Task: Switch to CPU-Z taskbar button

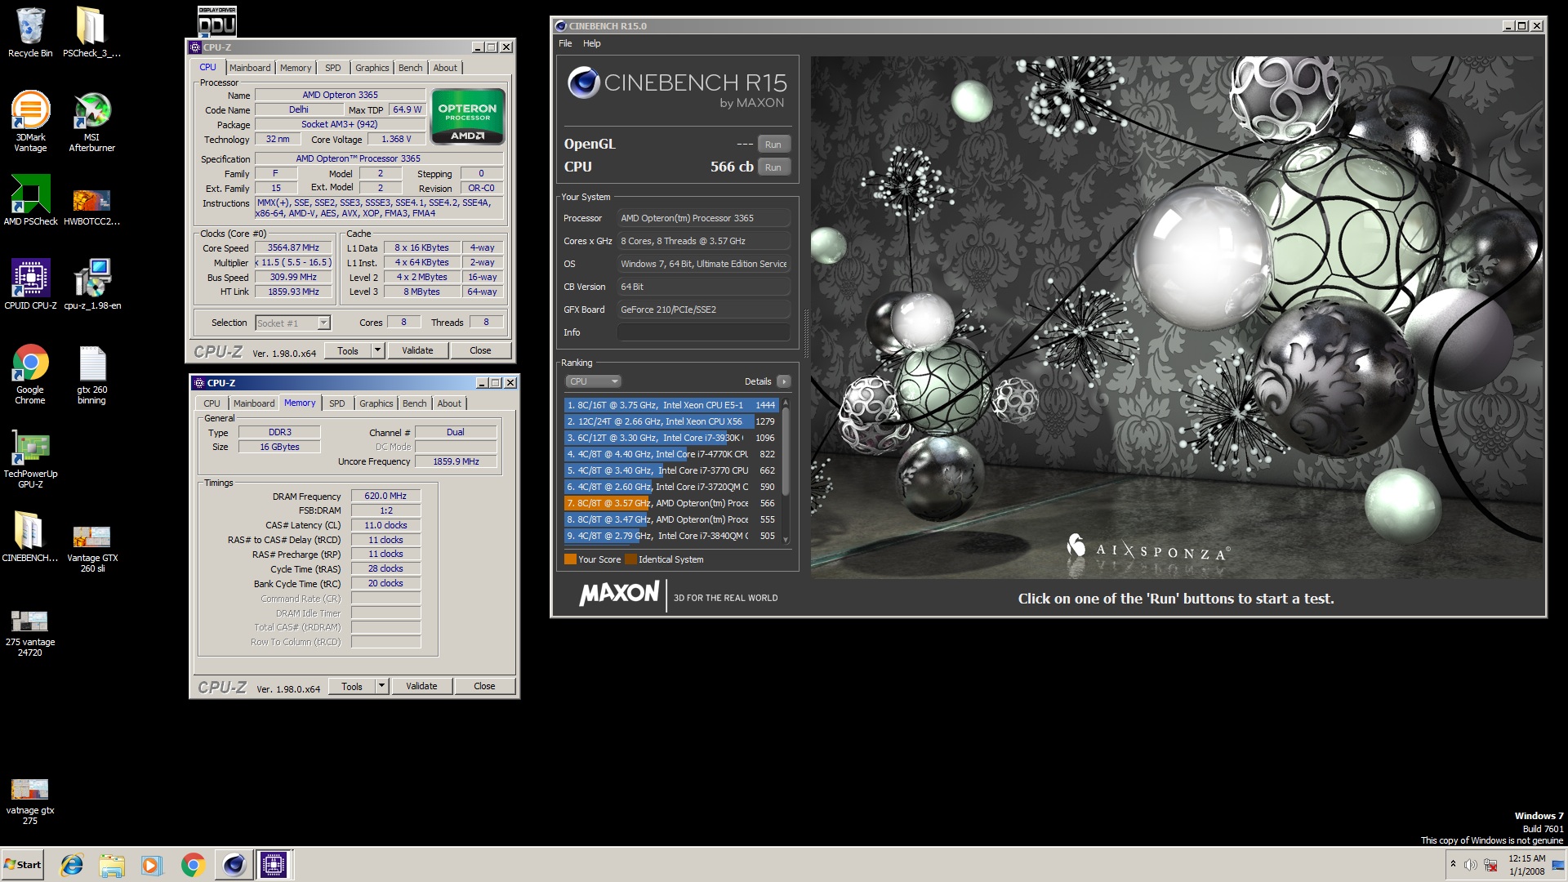Action: (274, 865)
